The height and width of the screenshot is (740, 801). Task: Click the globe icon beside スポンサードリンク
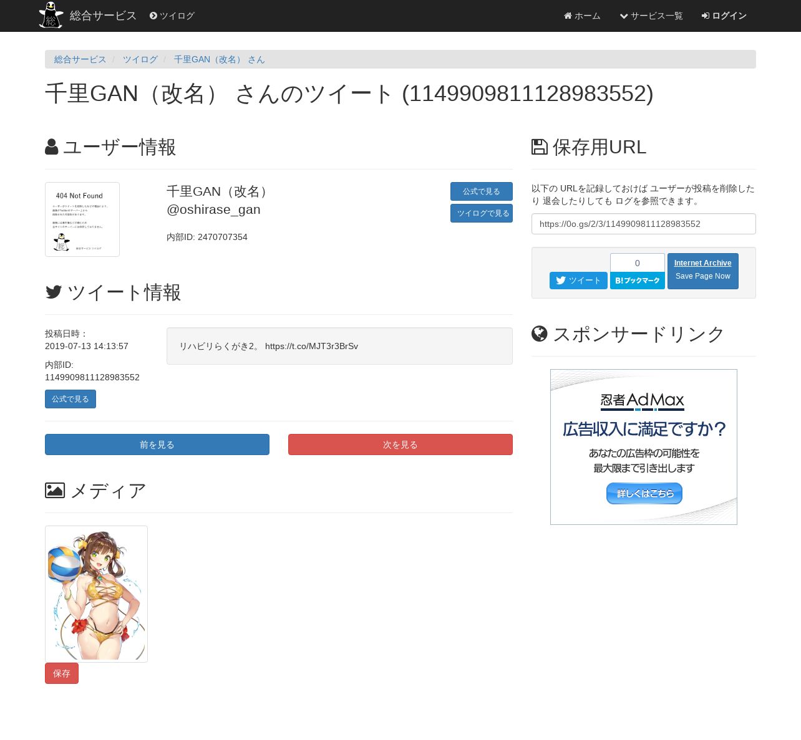540,334
